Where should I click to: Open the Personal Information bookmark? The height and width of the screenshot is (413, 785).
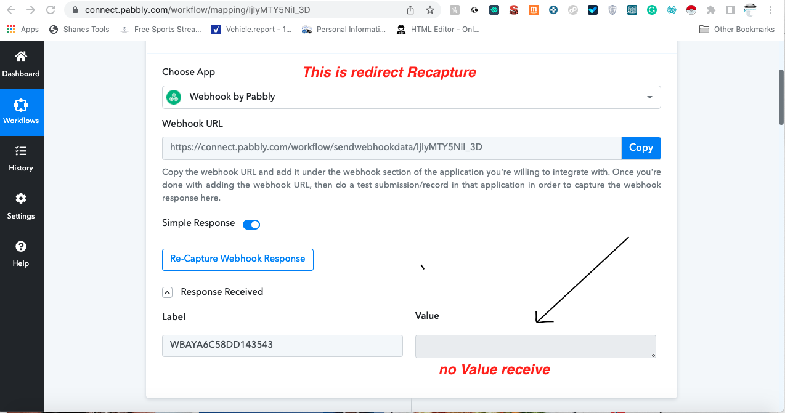click(344, 29)
